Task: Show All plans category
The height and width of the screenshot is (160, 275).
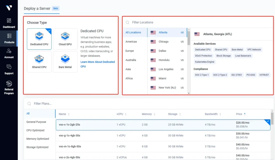Action: tap(40, 114)
